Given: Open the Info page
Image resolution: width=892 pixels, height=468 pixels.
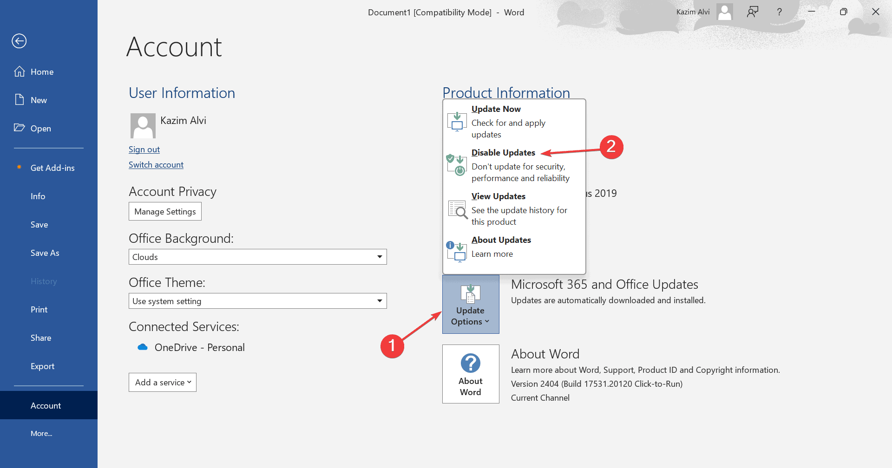Looking at the screenshot, I should click(49, 196).
